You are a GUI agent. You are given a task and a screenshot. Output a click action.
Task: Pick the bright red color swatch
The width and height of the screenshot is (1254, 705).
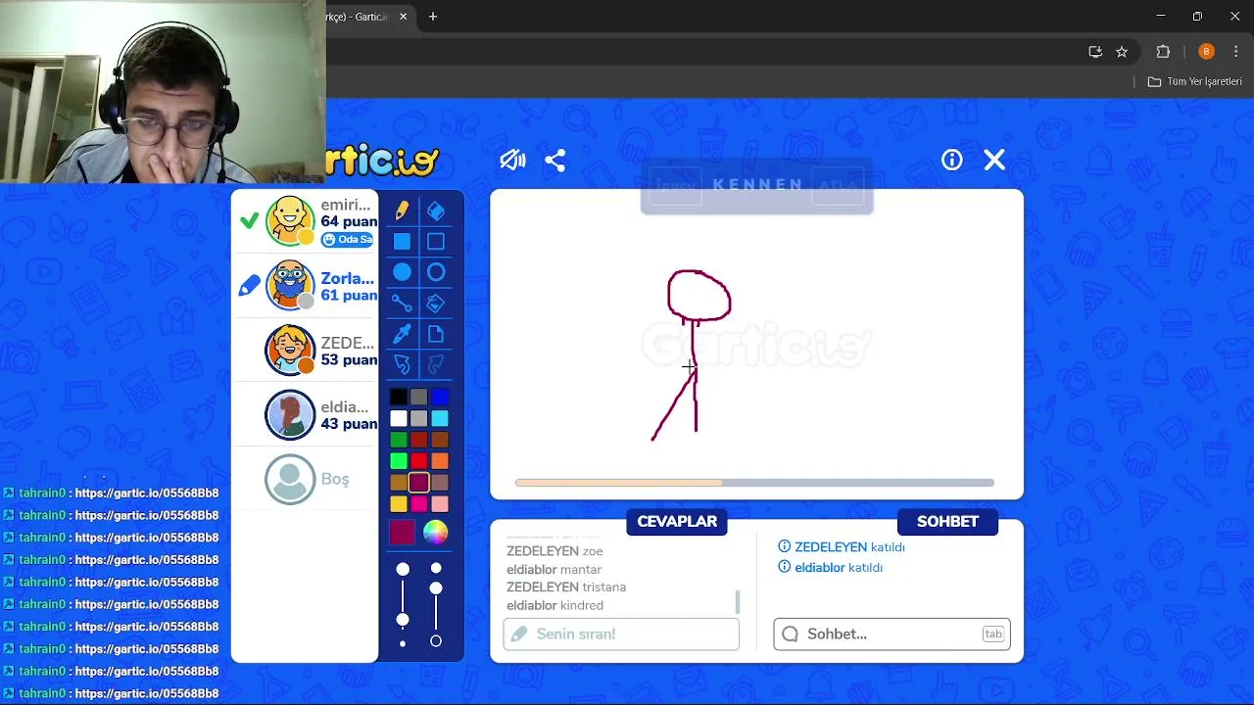click(418, 461)
